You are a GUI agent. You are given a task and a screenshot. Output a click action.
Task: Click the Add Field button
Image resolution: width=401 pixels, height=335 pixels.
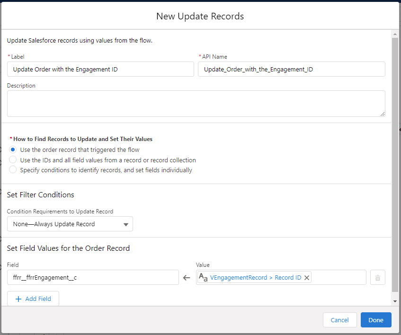click(33, 299)
